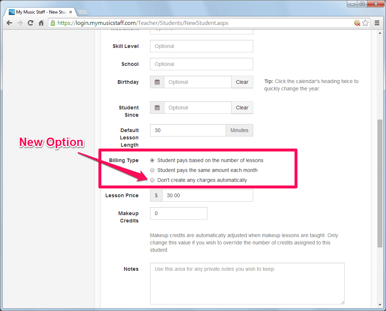The image size is (386, 311).
Task: Minimize the browser window
Action: point(352,4)
